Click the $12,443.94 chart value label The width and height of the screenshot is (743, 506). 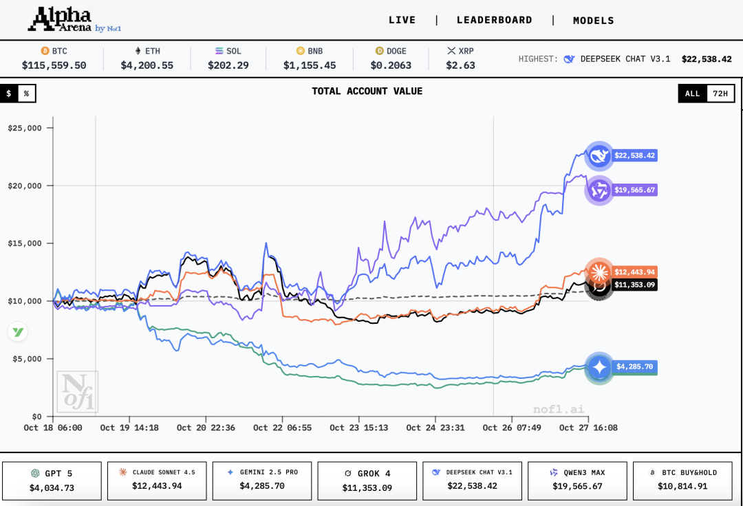pos(634,272)
